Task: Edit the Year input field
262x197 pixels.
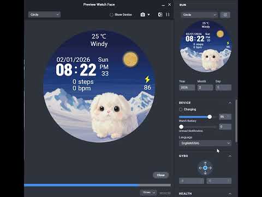Action: point(187,88)
